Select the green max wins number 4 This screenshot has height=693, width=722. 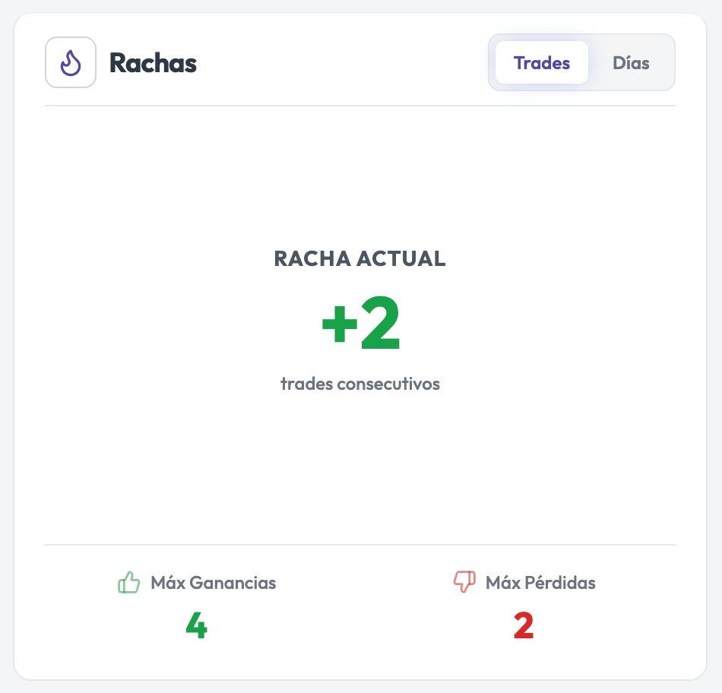197,625
